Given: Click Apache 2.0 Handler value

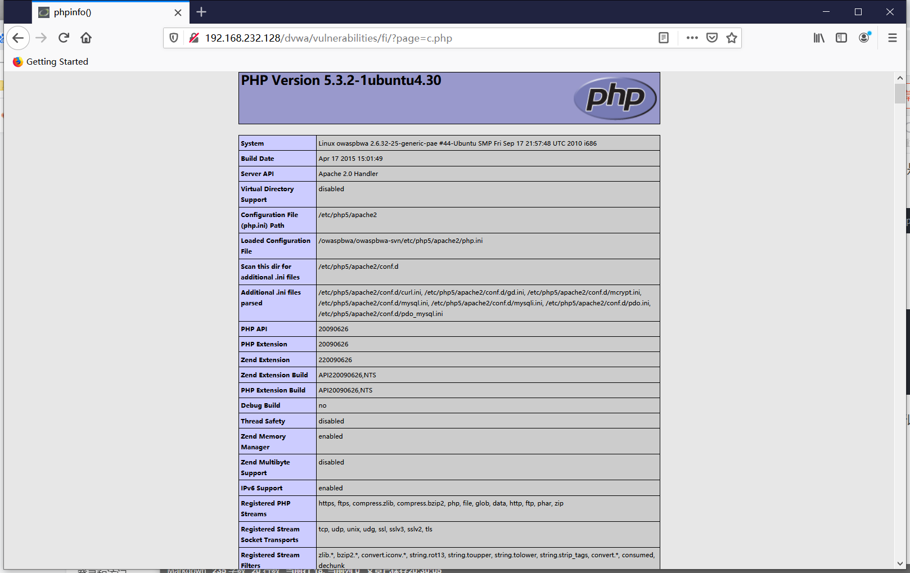Looking at the screenshot, I should click(x=348, y=174).
